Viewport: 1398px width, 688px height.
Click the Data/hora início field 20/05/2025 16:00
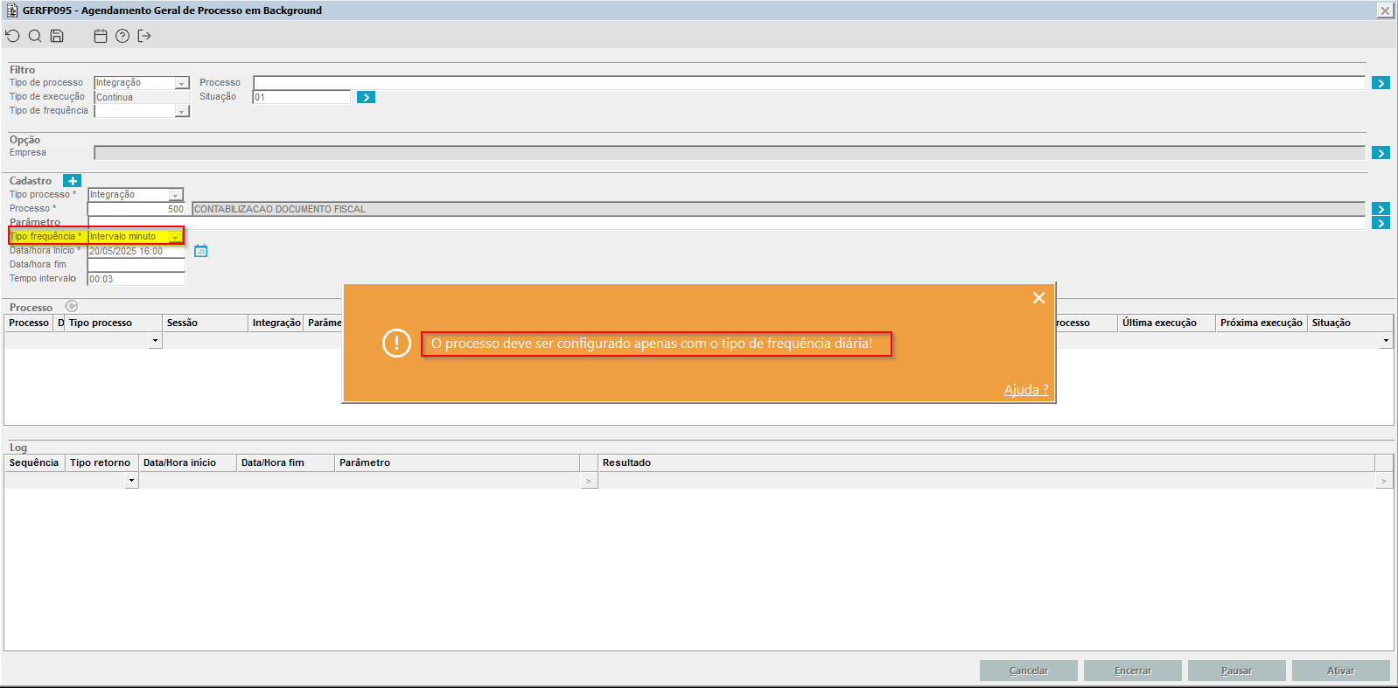[136, 251]
